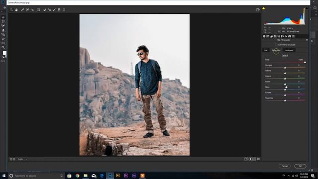The height and width of the screenshot is (179, 318).
Task: Click the Yellows slider handle
Action: pyautogui.click(x=285, y=73)
